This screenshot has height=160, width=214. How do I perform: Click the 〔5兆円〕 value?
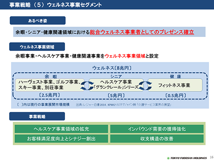pyautogui.click(x=116, y=95)
